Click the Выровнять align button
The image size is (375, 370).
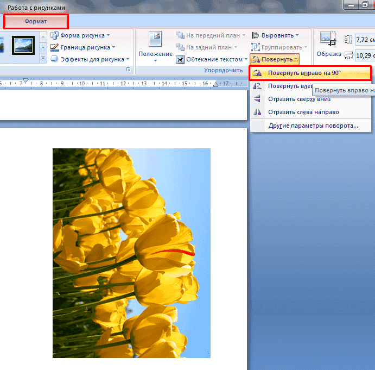[275, 35]
